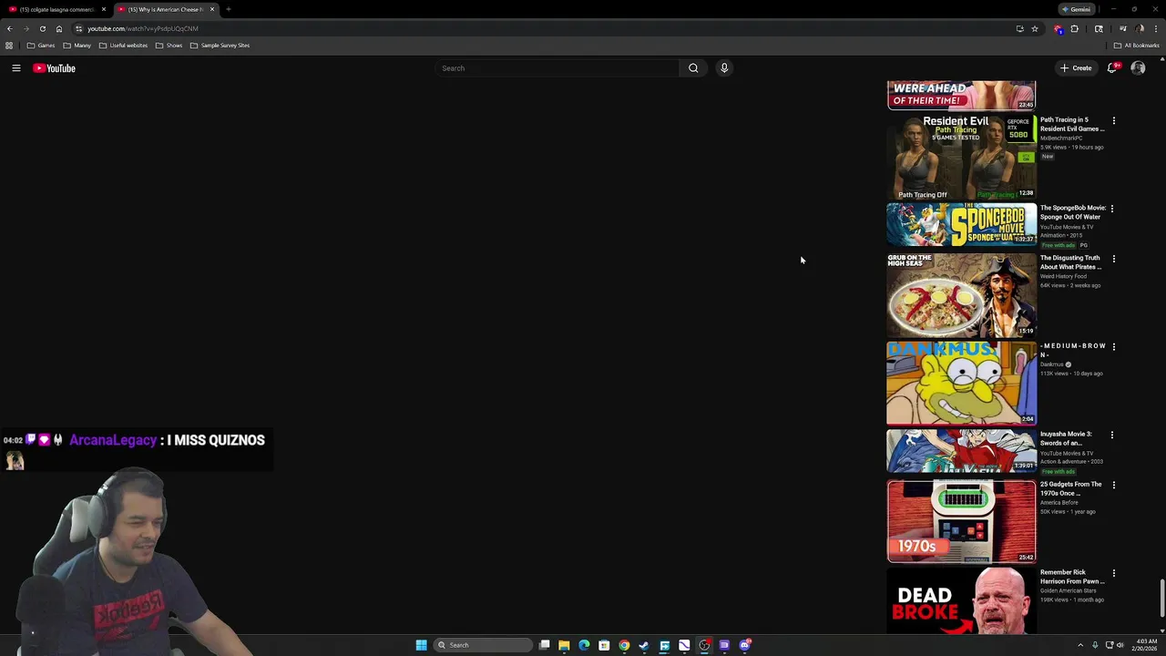The width and height of the screenshot is (1166, 656).
Task: Open Windows Start menu
Action: click(x=421, y=645)
